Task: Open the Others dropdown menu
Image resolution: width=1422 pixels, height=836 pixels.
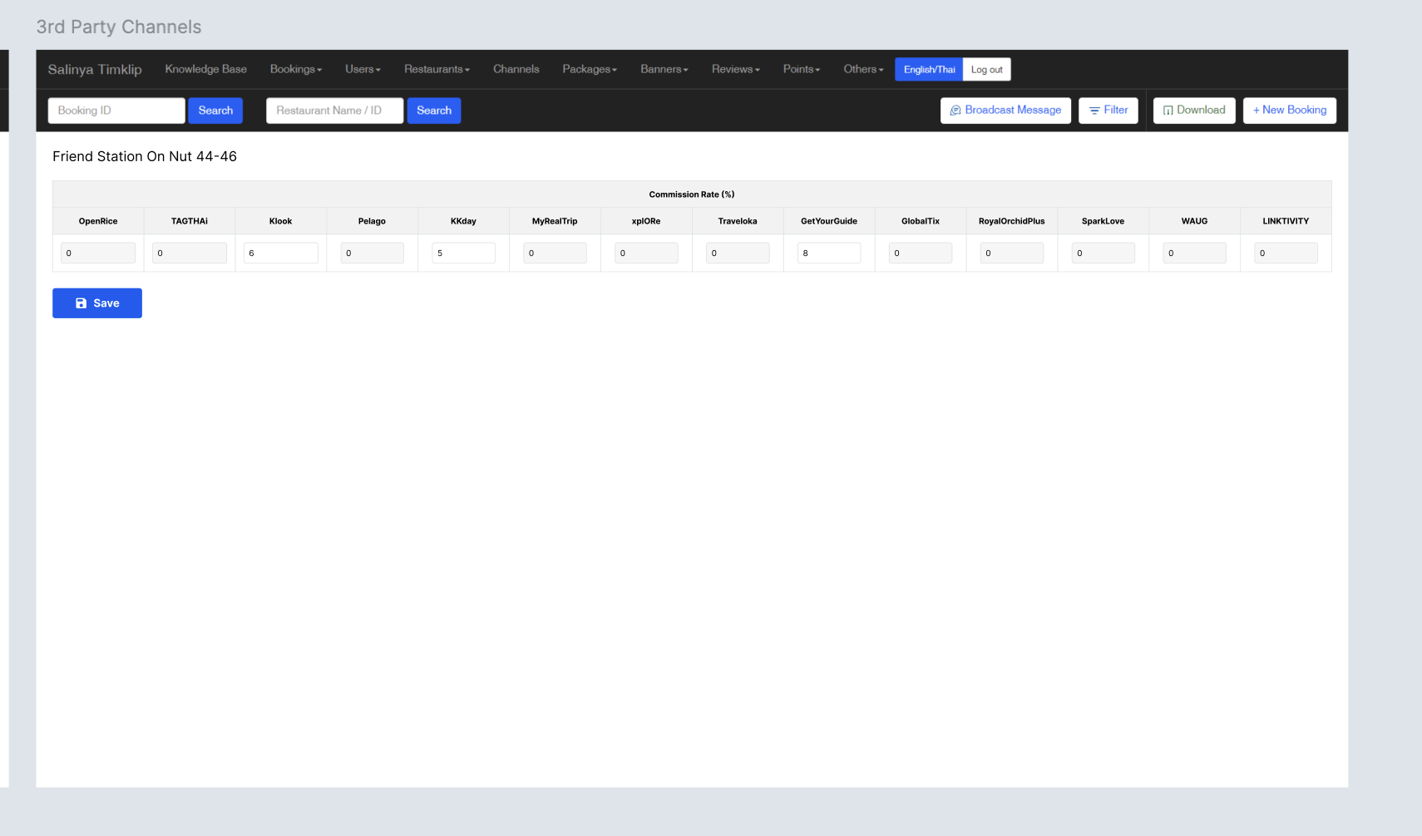Action: coord(863,70)
